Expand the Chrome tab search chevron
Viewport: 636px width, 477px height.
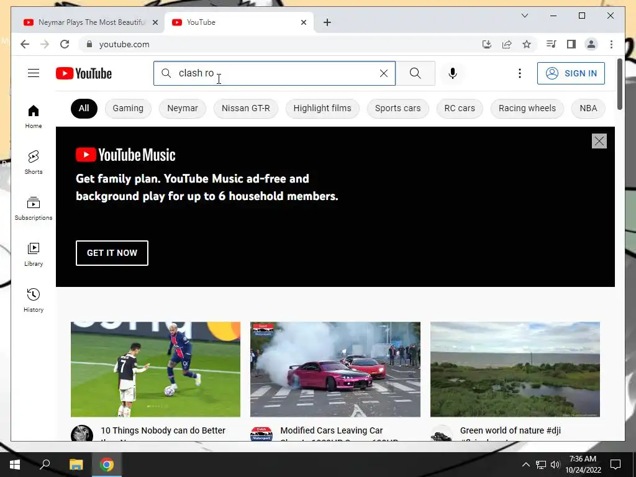pyautogui.click(x=525, y=16)
